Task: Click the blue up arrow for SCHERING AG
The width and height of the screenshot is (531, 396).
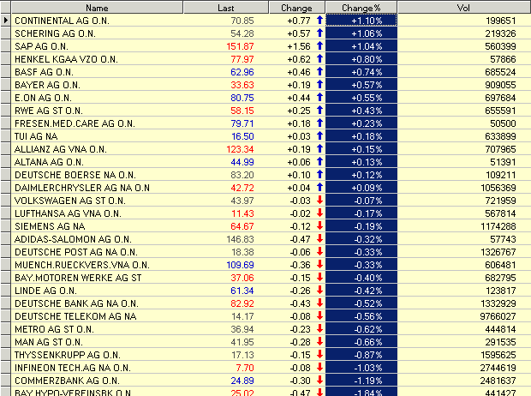Action: [x=319, y=33]
